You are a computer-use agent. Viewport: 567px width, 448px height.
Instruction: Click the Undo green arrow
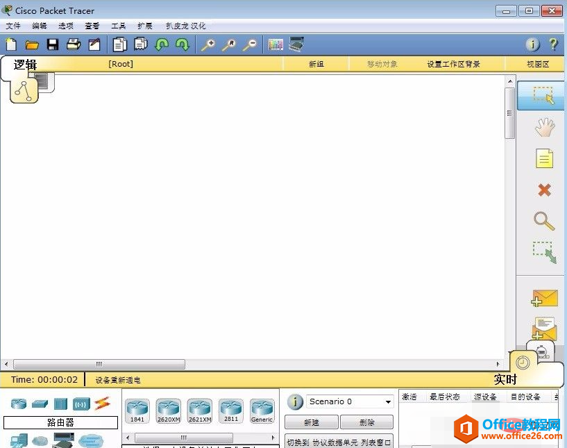pyautogui.click(x=162, y=44)
